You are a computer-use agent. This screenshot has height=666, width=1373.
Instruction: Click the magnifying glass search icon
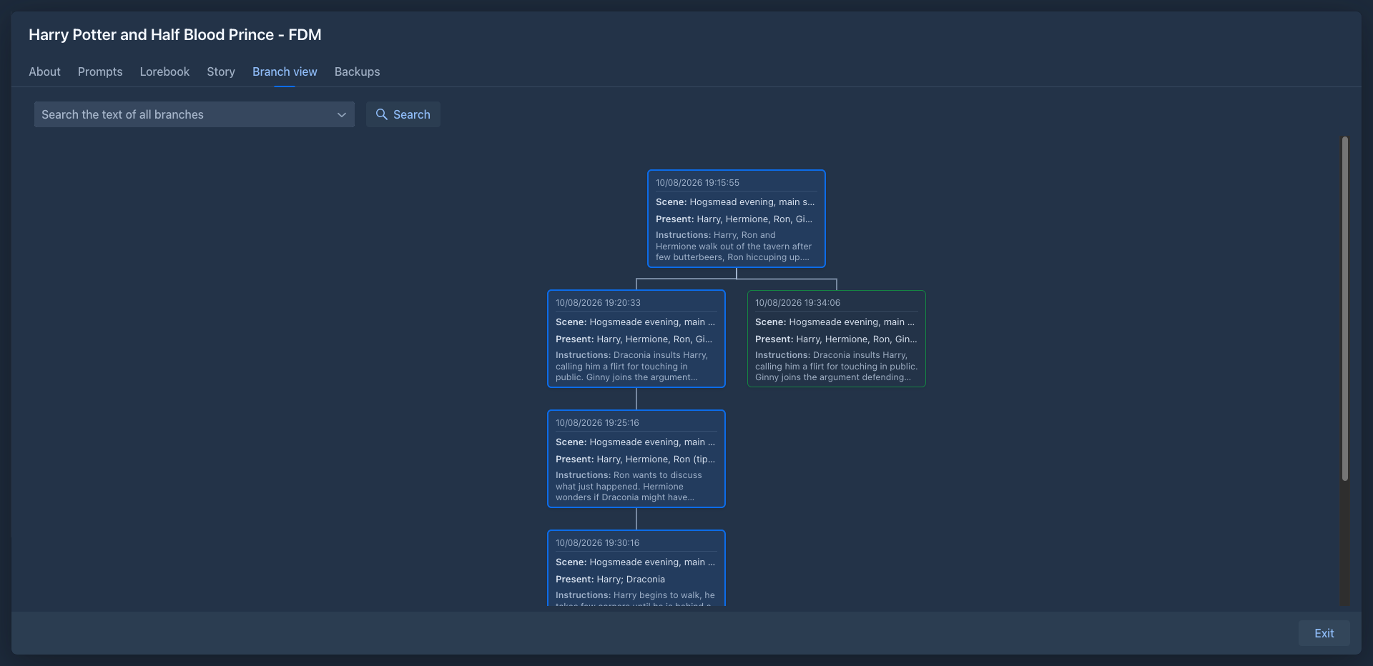coord(382,114)
